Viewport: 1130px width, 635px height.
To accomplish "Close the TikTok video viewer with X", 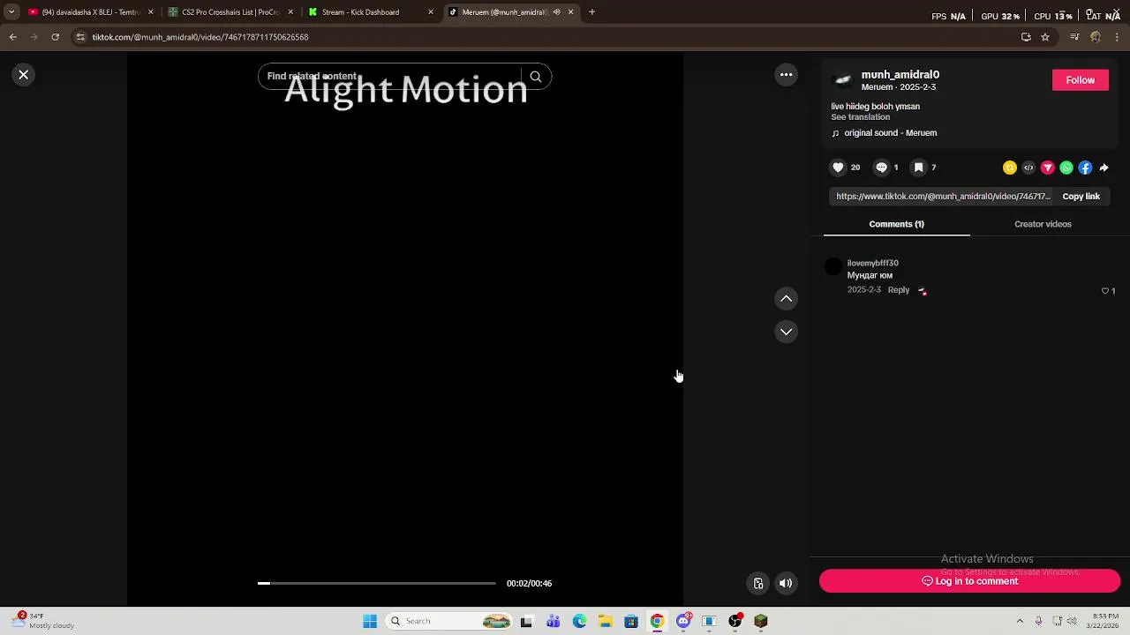I will pos(24,75).
